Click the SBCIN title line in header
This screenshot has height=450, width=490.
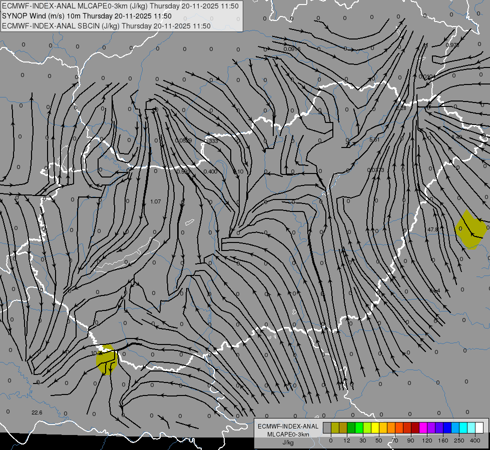(106, 26)
